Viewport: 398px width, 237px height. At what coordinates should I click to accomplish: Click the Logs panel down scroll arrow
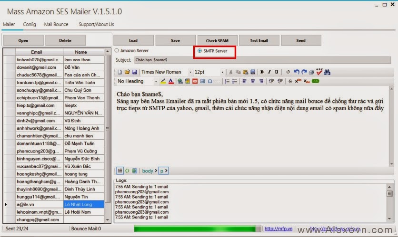click(x=389, y=218)
